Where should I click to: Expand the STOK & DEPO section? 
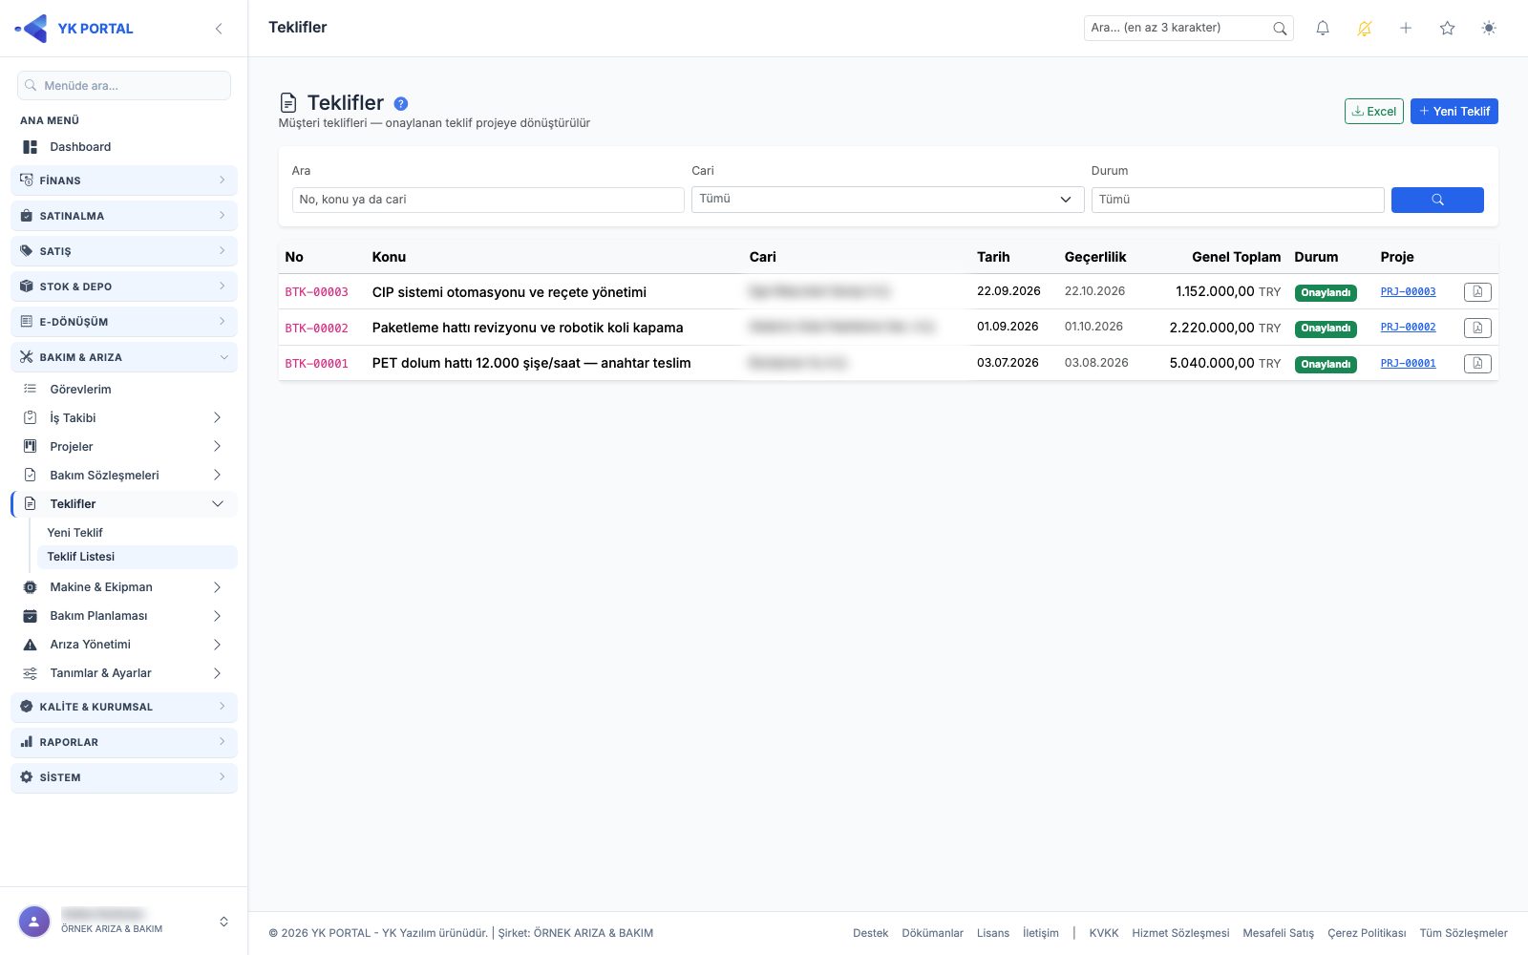tap(124, 286)
